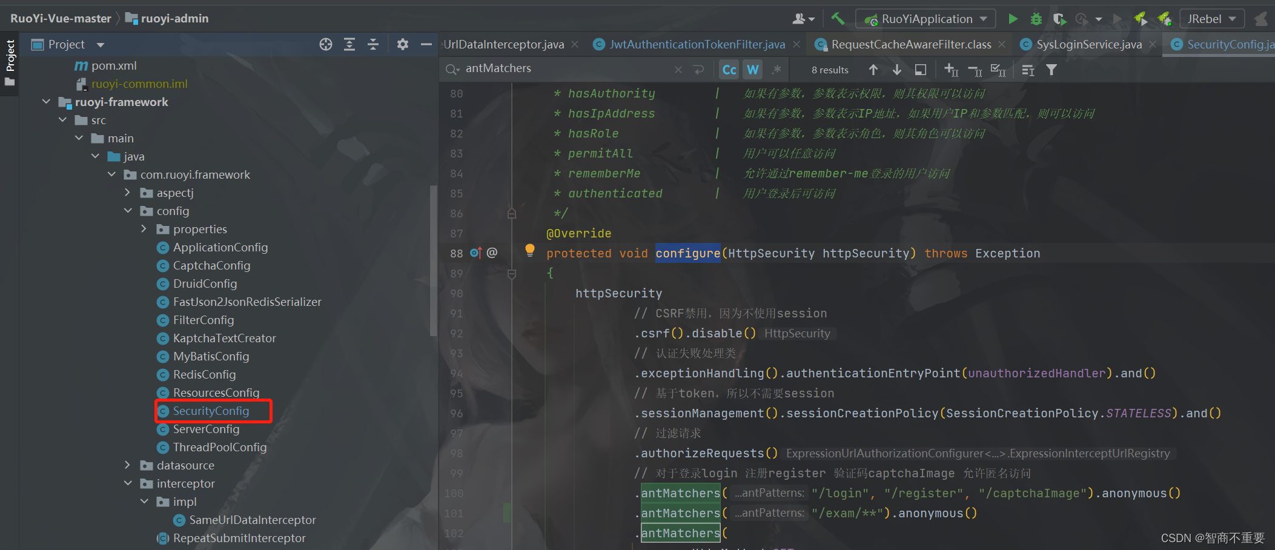The height and width of the screenshot is (550, 1275).
Task: Run with coverage shield icon
Action: (1059, 19)
